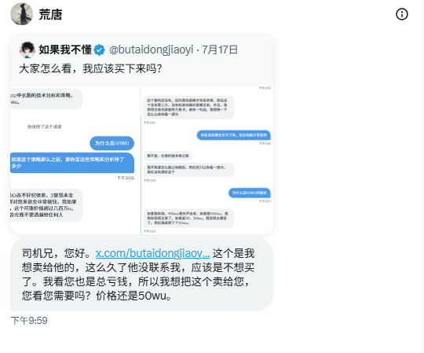
Task: Click 你接受了这个请求 notice in left screenshot
Action: coord(44,127)
